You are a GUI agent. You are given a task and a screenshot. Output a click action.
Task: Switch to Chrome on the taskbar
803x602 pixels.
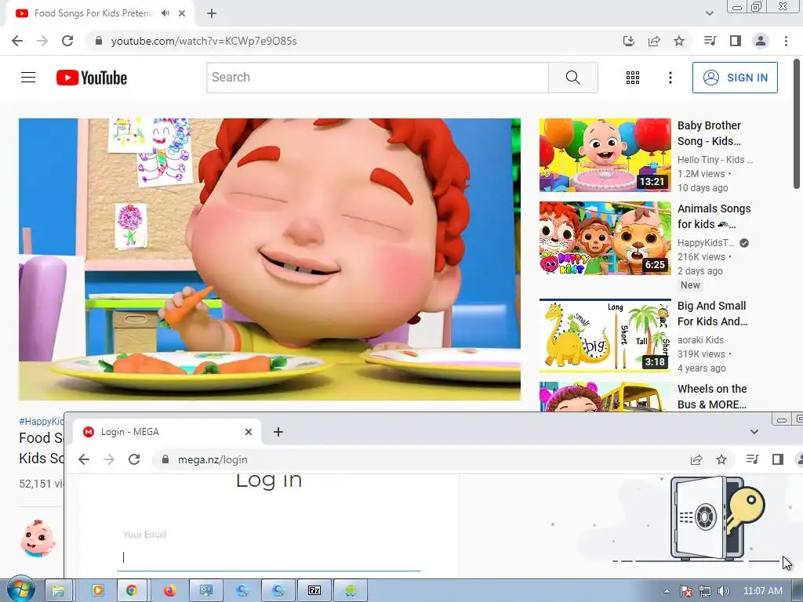coord(132,591)
